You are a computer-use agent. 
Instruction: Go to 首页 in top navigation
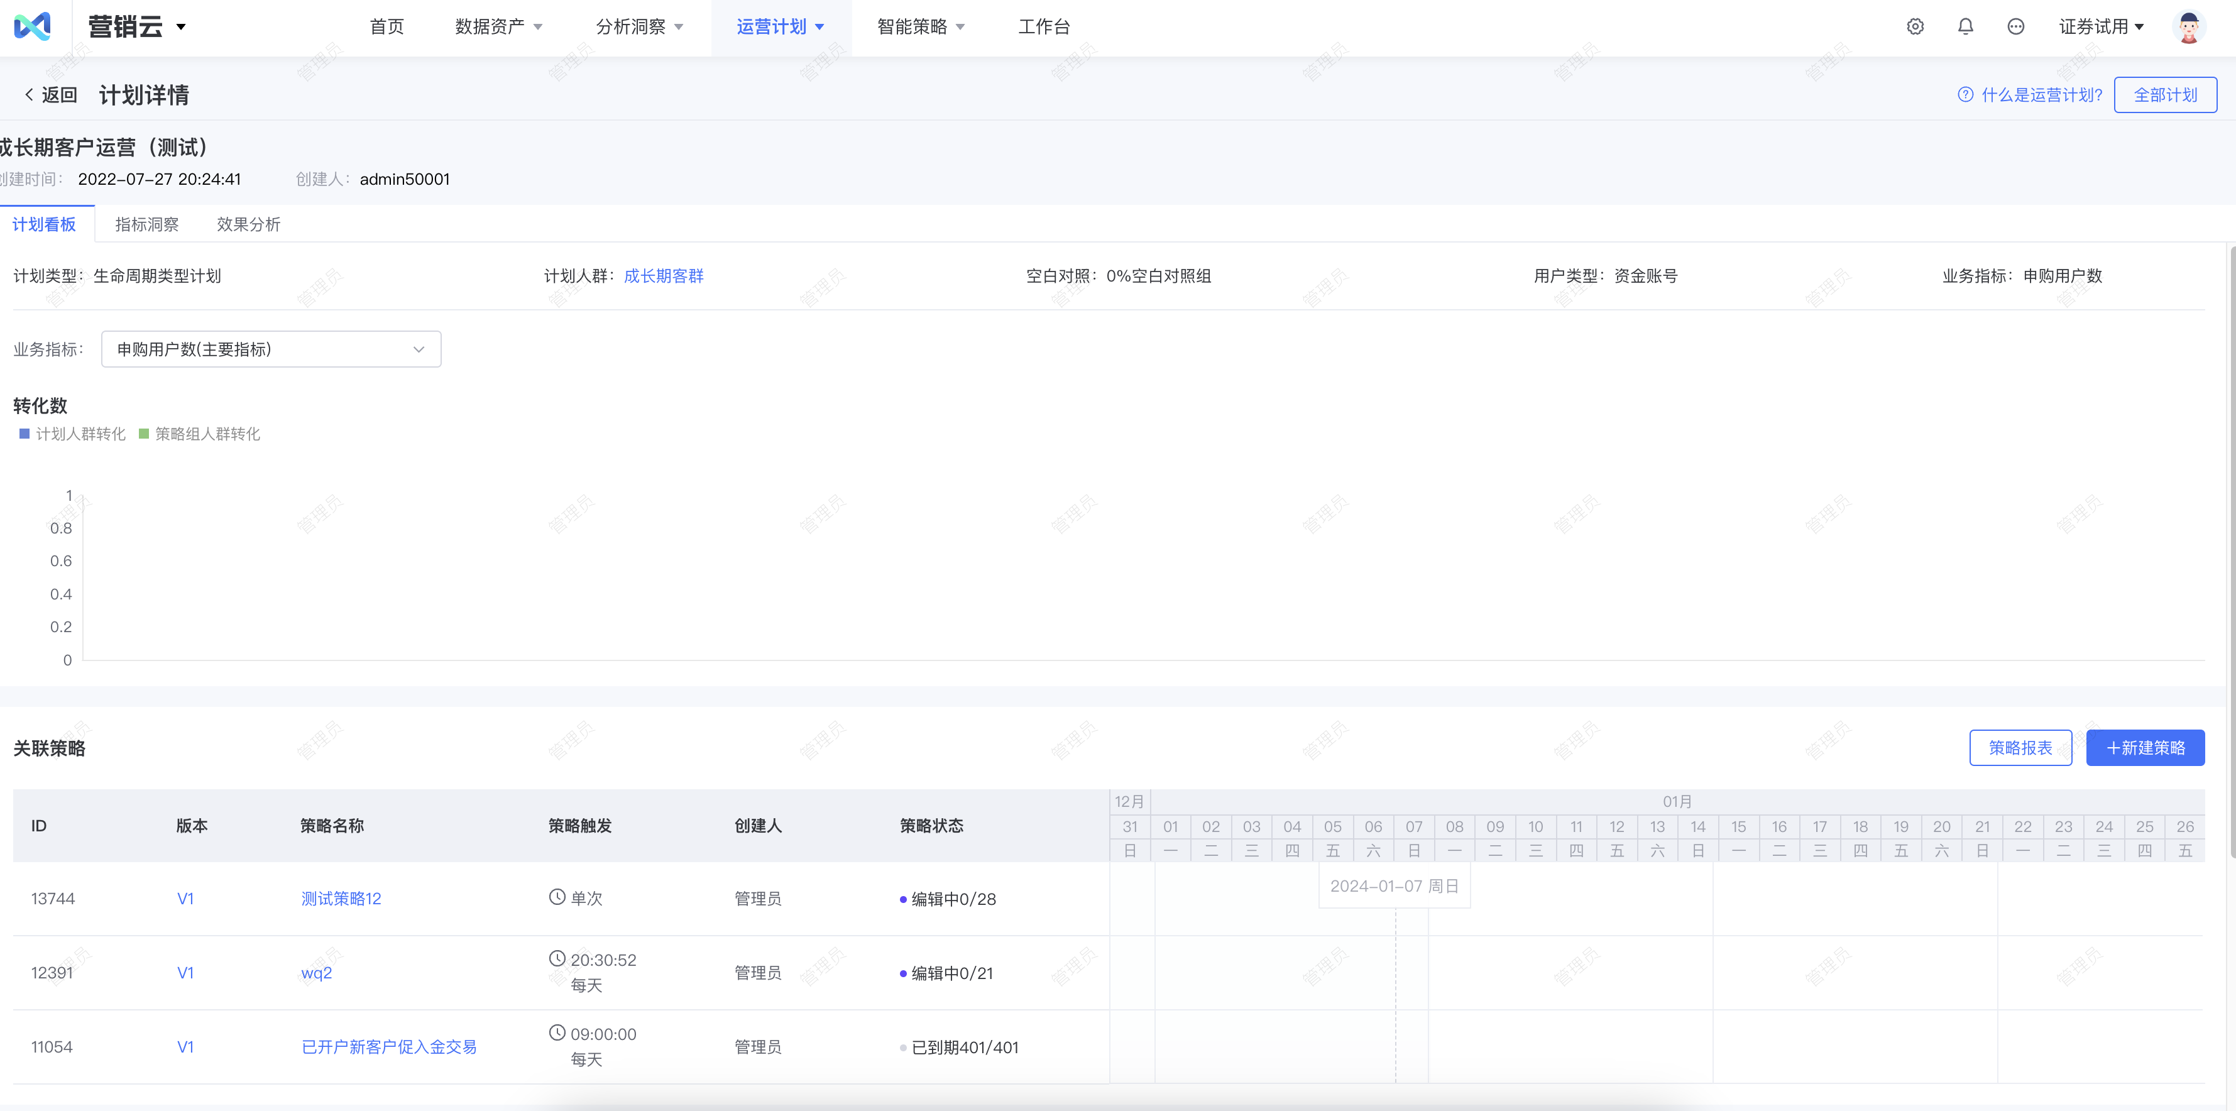387,27
